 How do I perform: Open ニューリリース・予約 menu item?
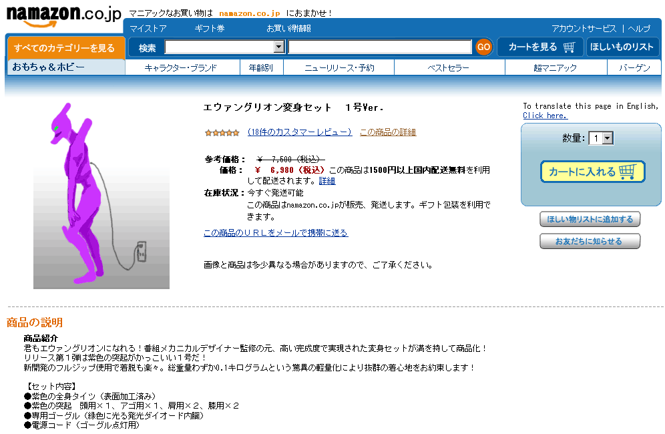click(339, 67)
